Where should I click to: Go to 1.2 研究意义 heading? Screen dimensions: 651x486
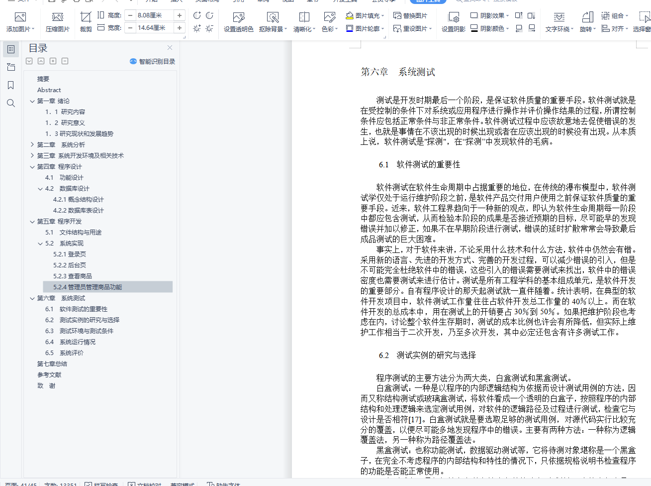65,123
